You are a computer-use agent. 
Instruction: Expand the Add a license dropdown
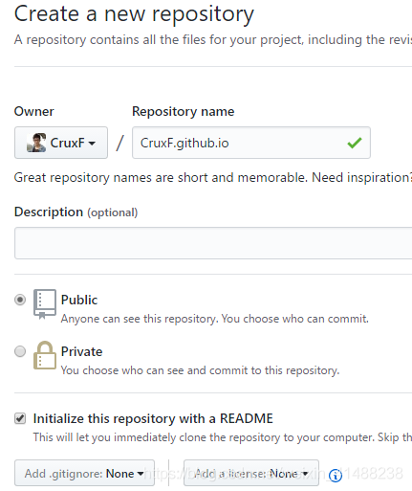[251, 474]
